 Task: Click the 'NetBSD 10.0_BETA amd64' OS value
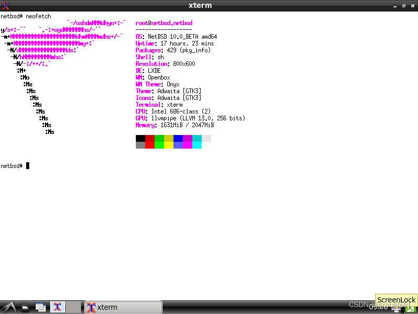pos(182,37)
